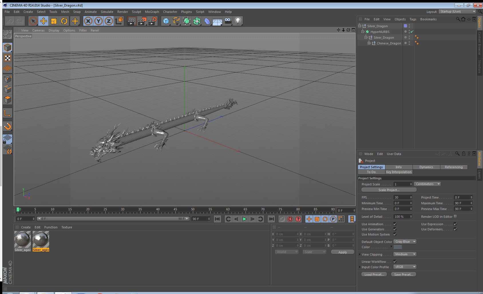Switch to the Referencing tab
This screenshot has width=483, height=294.
(454, 167)
